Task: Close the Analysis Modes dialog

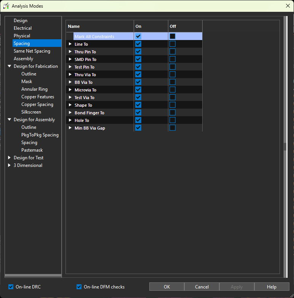Action: pos(288,6)
